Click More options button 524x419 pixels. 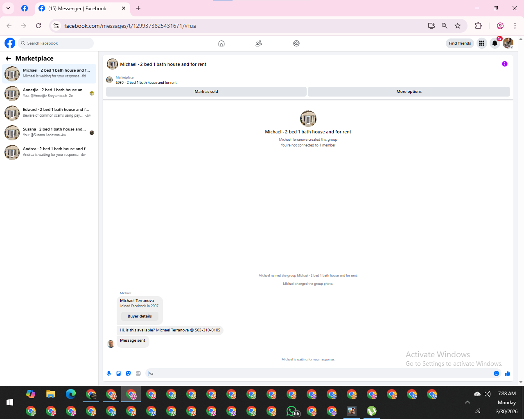click(x=409, y=92)
